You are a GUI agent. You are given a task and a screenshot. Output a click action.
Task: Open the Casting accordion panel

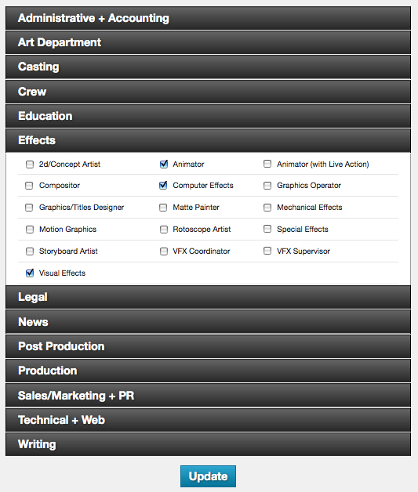208,67
